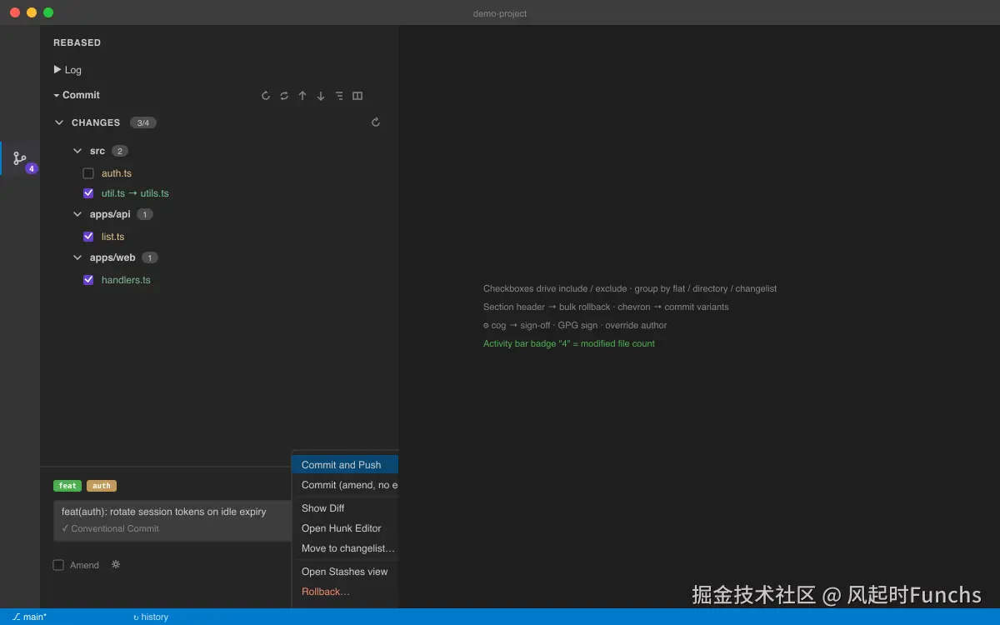Collapse the apps/web folder
Image resolution: width=1000 pixels, height=625 pixels.
click(77, 257)
